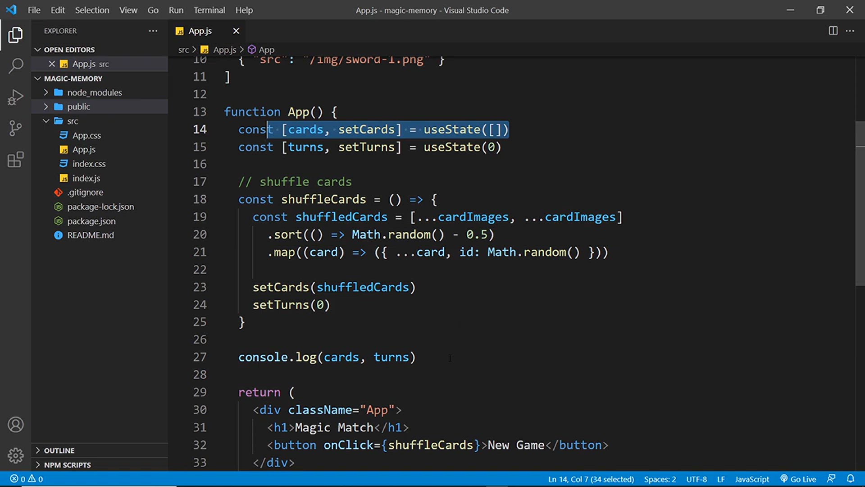The width and height of the screenshot is (865, 487).
Task: Open the Selection menu
Action: [x=92, y=10]
